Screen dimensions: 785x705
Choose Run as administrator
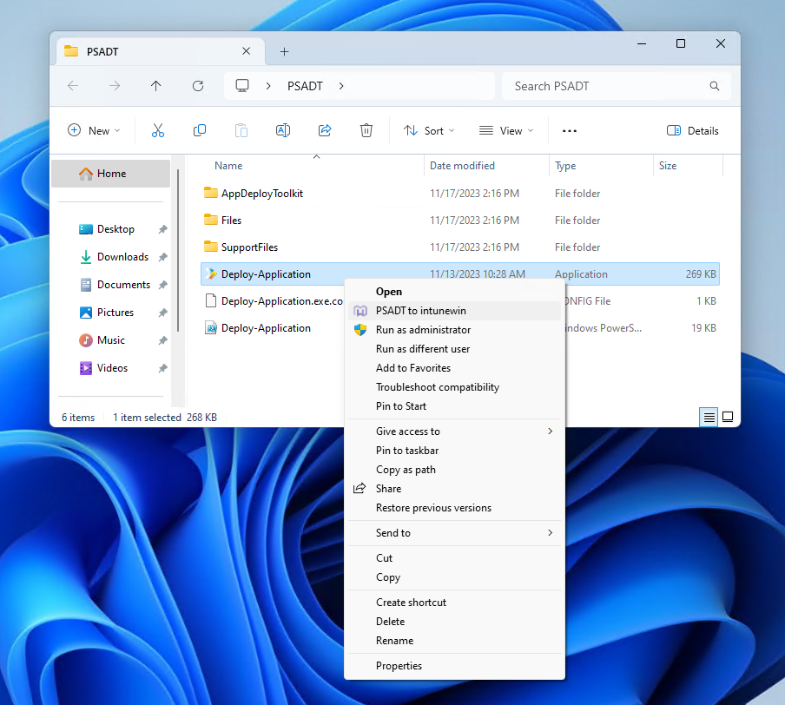click(454, 329)
